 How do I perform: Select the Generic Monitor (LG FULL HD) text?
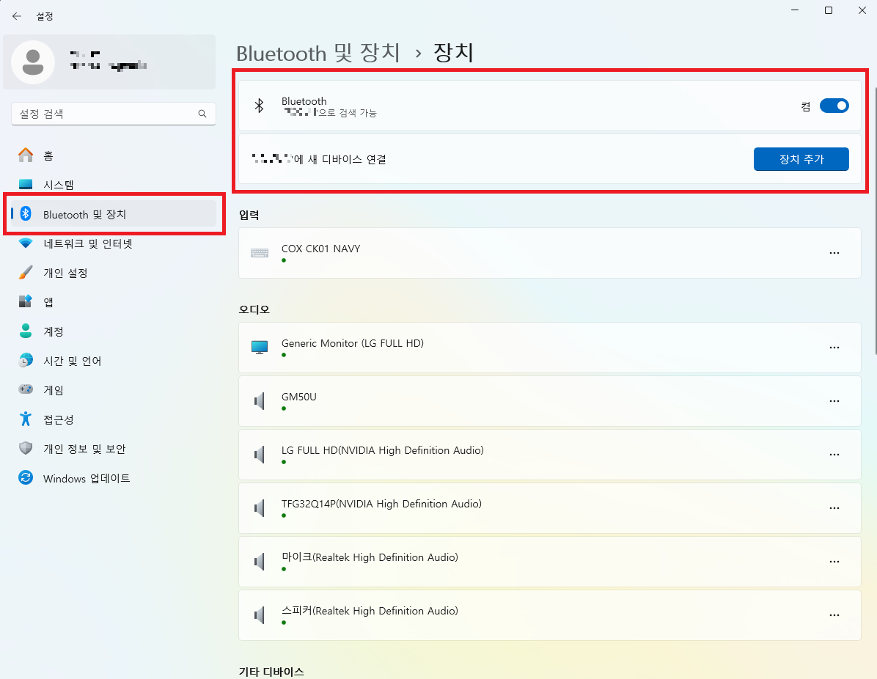click(x=353, y=343)
